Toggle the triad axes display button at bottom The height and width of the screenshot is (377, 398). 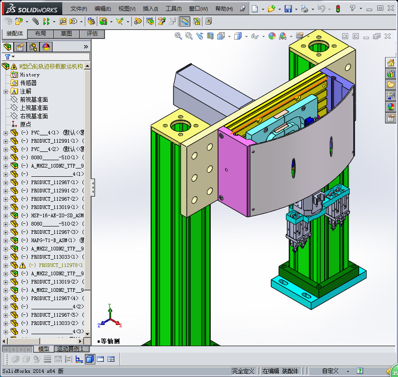tap(79, 359)
